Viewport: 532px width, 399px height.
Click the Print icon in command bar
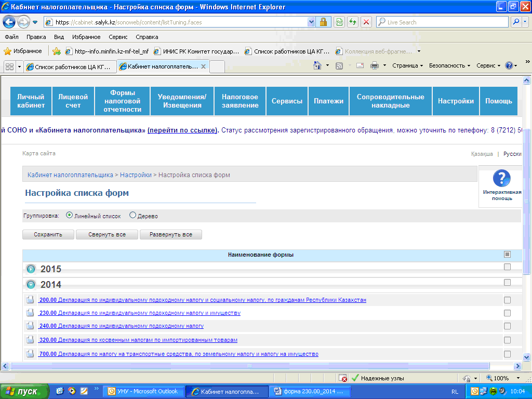tap(374, 65)
